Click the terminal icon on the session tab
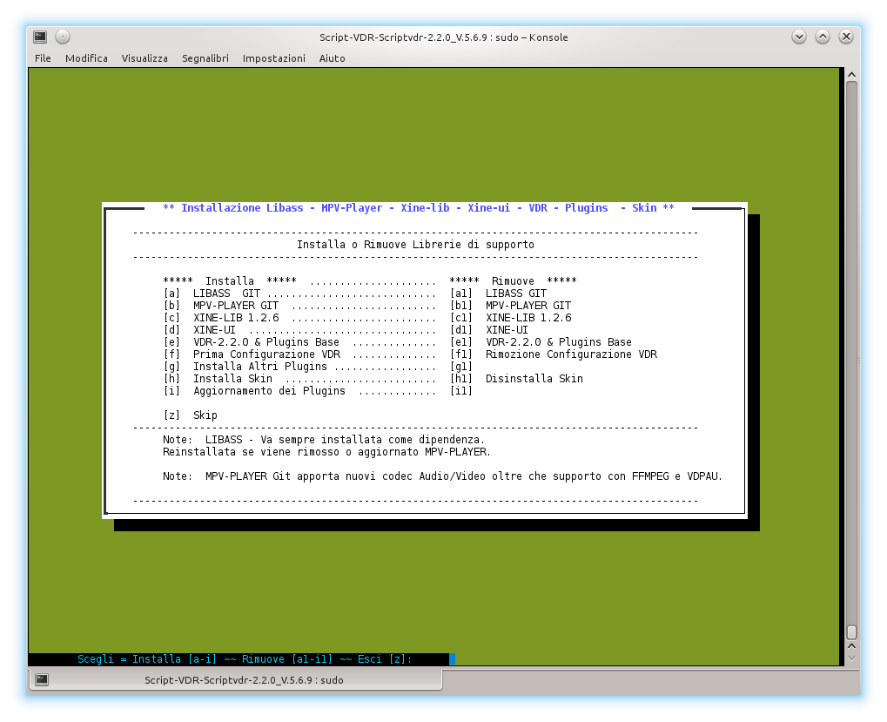The width and height of the screenshot is (887, 722). pyautogui.click(x=42, y=679)
